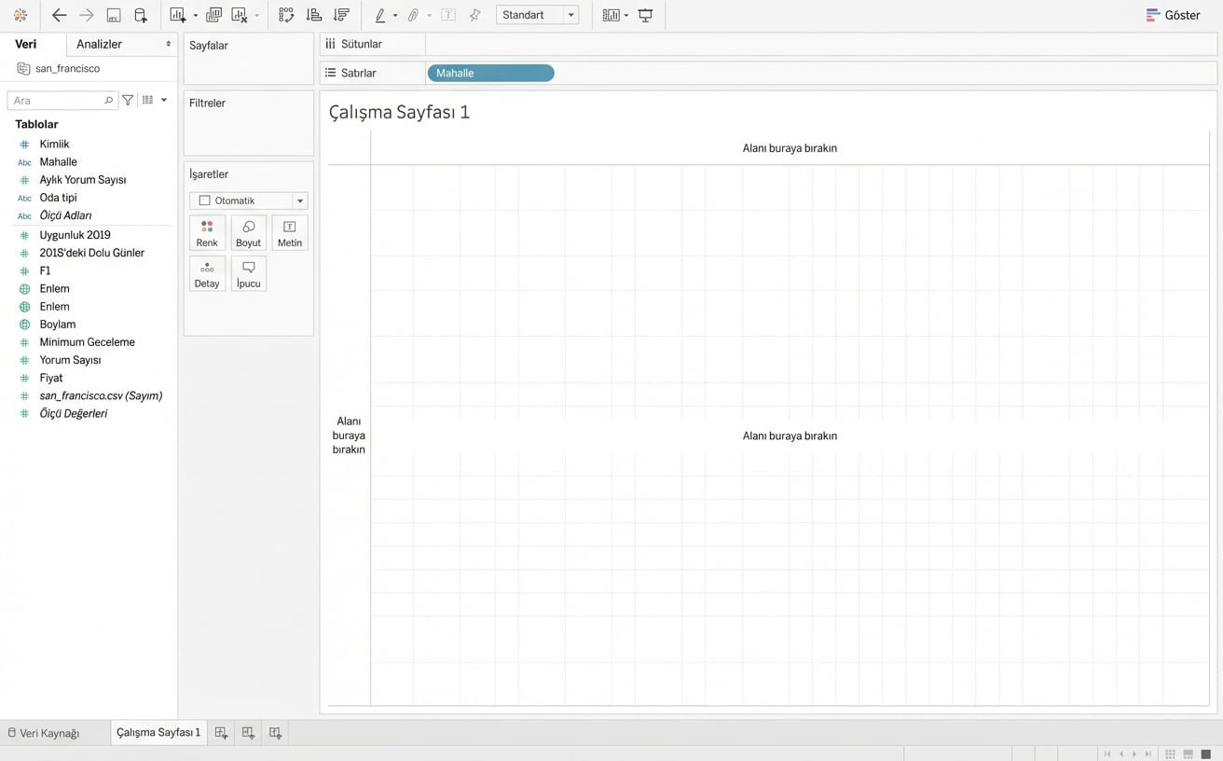Click the new dashboard icon in bottom bar
Viewport: 1223px width, 761px height.
(x=248, y=733)
